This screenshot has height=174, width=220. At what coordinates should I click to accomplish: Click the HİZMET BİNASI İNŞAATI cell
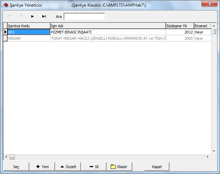coord(108,32)
